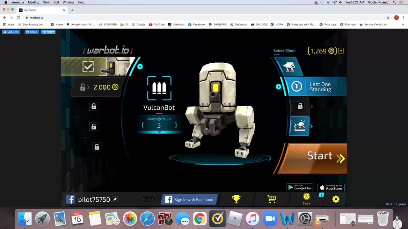This screenshot has width=408, height=229.
Task: Open the Zoom app in the Dock
Action: pyautogui.click(x=270, y=219)
